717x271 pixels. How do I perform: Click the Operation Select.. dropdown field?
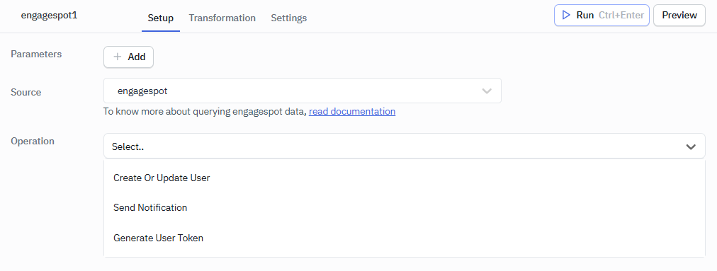click(x=405, y=146)
